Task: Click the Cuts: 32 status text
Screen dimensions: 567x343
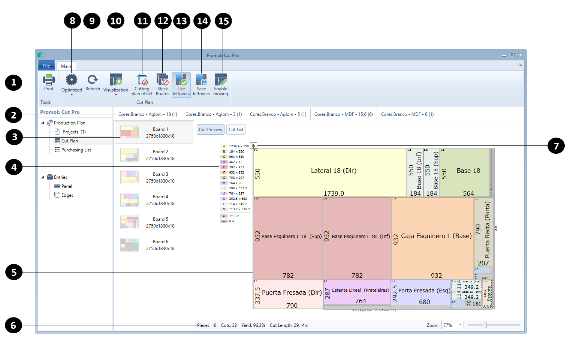Action: 229,325
